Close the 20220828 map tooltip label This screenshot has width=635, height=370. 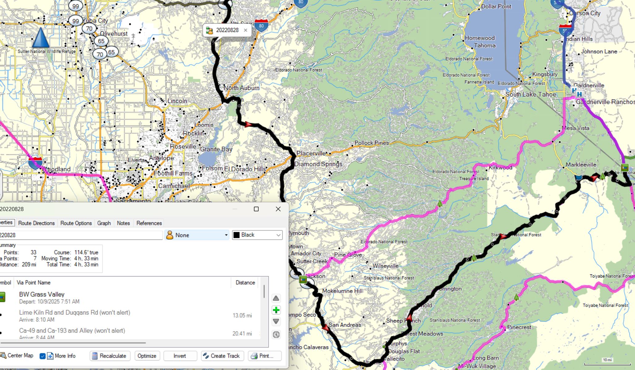[245, 30]
